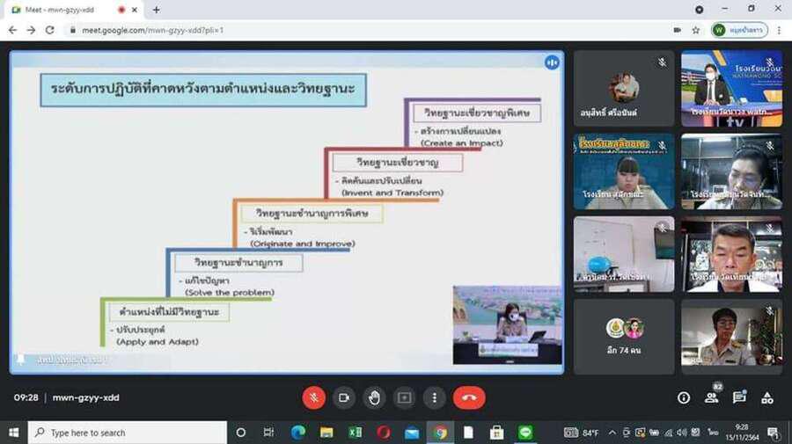The height and width of the screenshot is (444, 792).
Task: Open the Chrome profile button
Action: click(739, 30)
